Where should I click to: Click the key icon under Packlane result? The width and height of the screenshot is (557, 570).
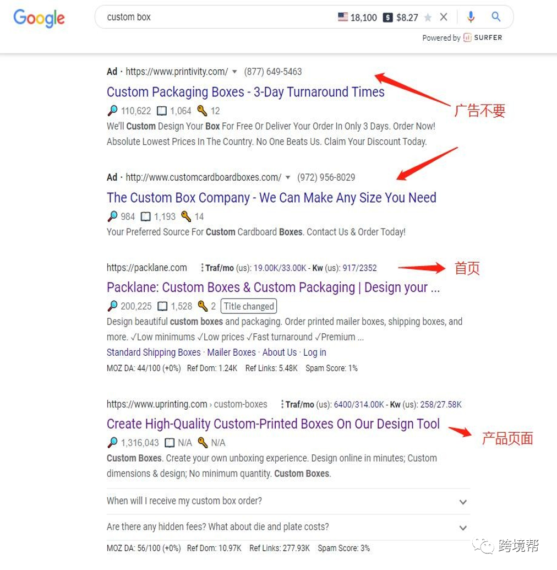pos(203,306)
